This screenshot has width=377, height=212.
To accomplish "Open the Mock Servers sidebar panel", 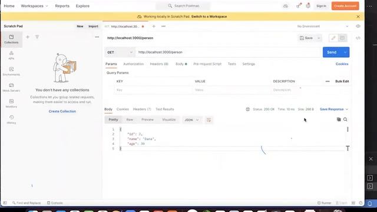I will click(x=11, y=88).
